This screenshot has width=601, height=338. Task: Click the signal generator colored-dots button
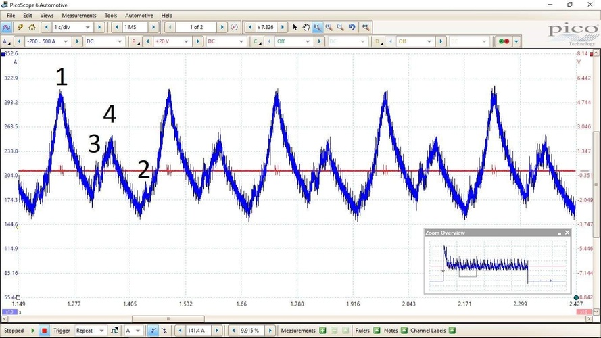coord(504,41)
